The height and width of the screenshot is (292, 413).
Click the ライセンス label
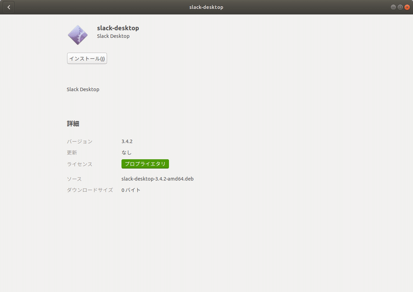point(80,164)
